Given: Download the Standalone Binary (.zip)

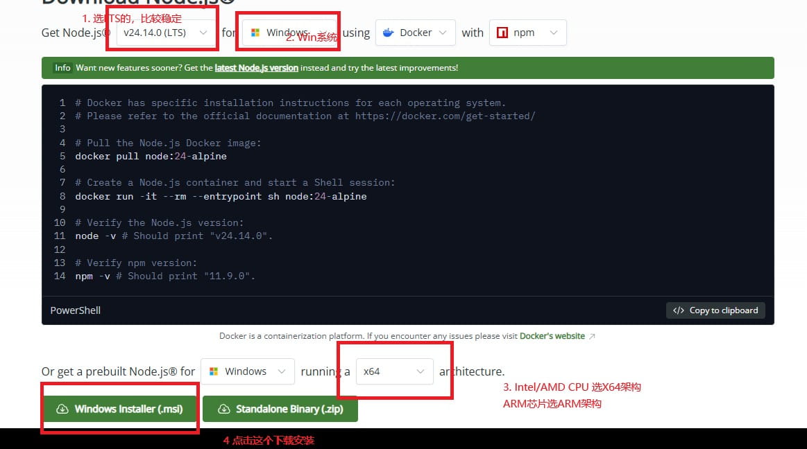Looking at the screenshot, I should [280, 409].
